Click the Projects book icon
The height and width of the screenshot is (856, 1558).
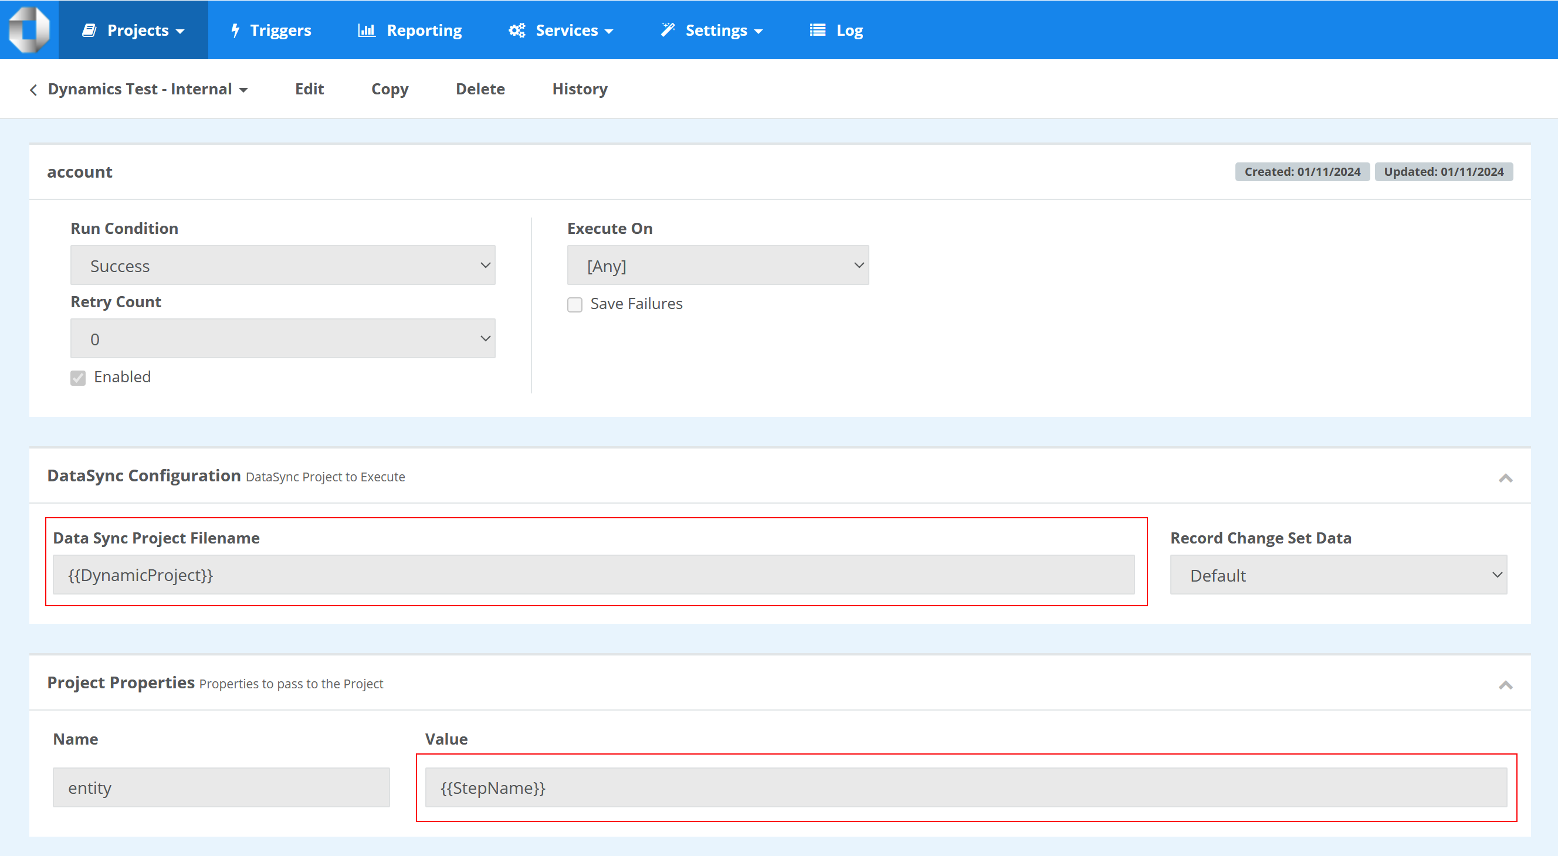89,30
